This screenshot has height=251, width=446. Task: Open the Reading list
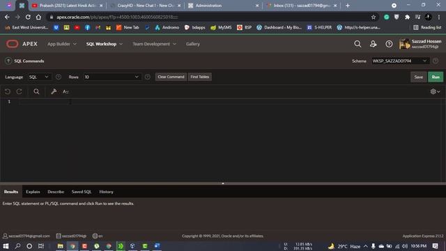coord(427,28)
